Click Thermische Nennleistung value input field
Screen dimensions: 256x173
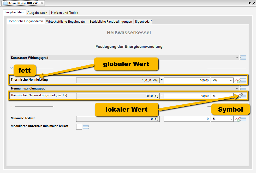coord(187,81)
